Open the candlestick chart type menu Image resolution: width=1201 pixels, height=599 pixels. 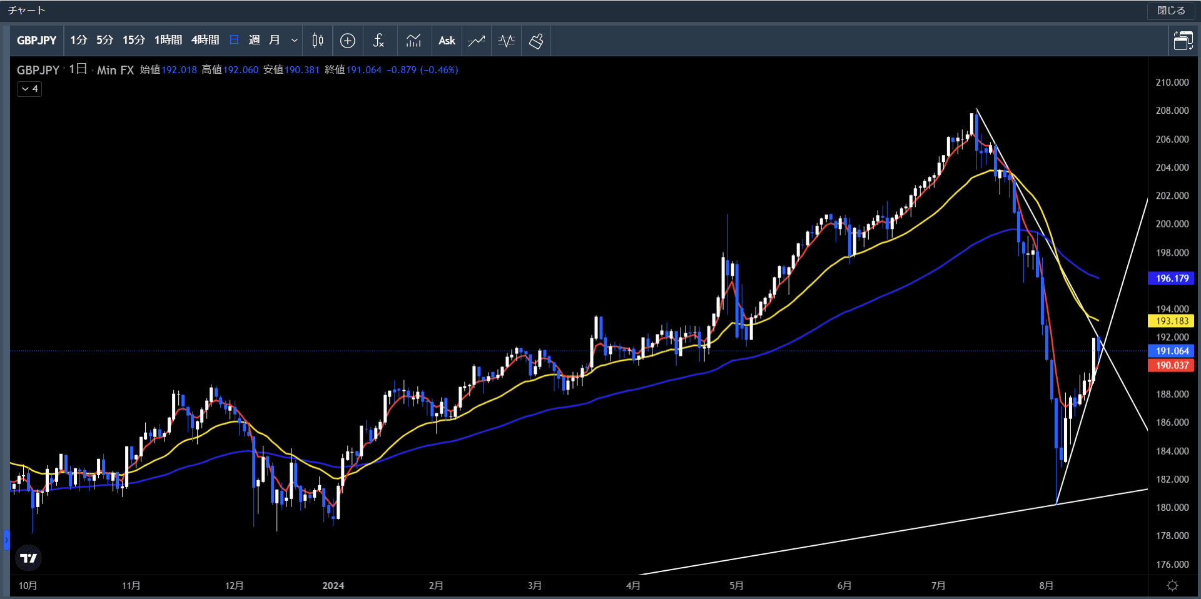(318, 41)
